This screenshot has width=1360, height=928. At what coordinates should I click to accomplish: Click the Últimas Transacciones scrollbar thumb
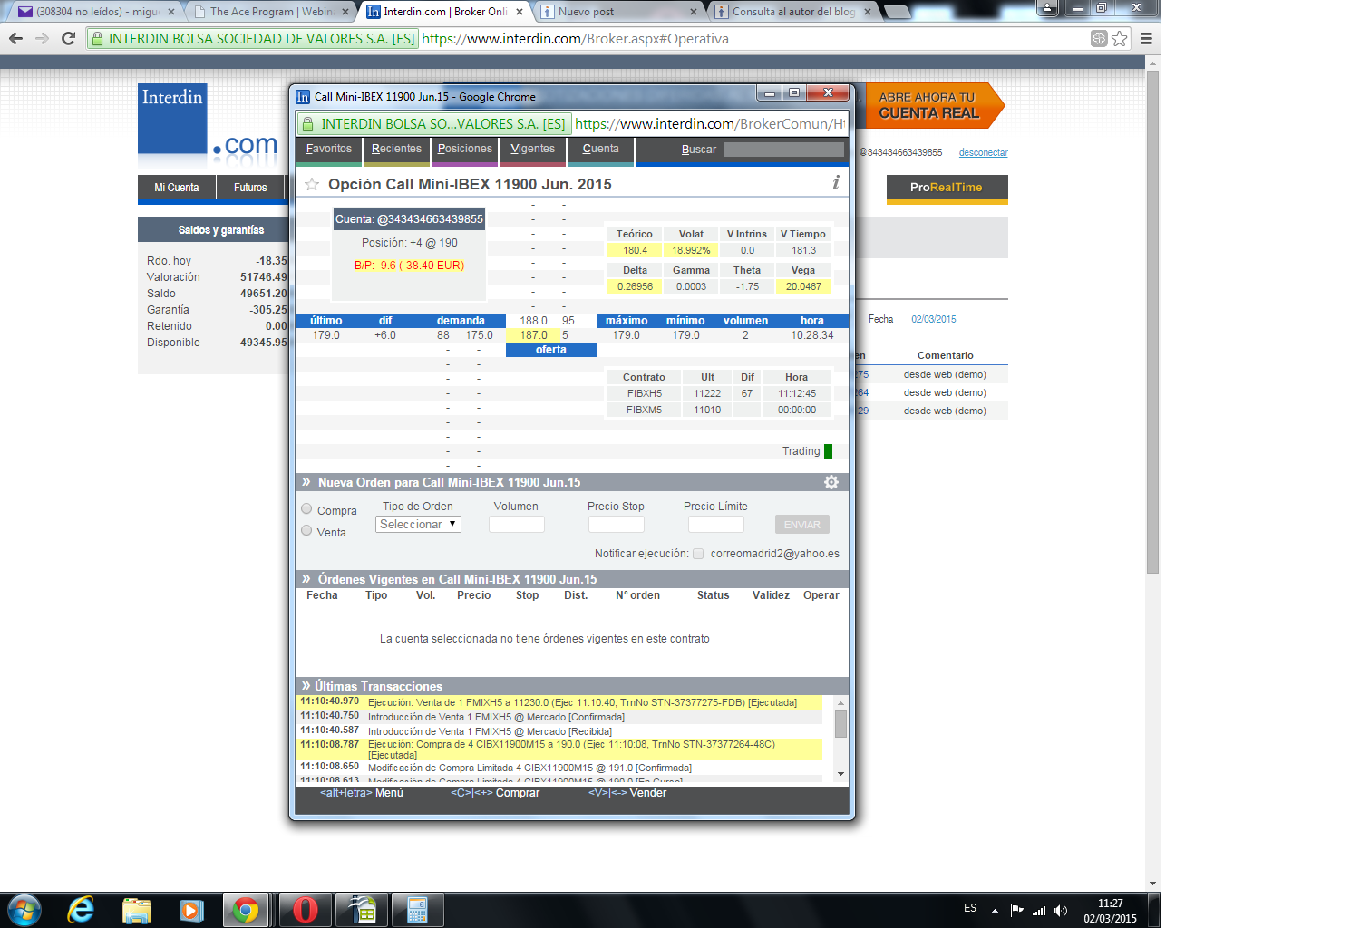840,724
